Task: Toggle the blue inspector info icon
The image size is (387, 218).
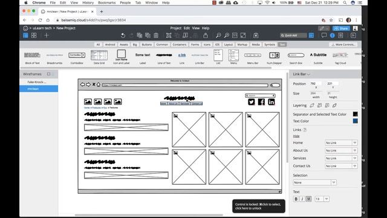Action: (x=332, y=35)
